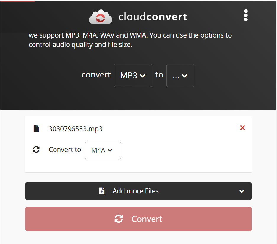Open the M4A Convert to dropdown
The height and width of the screenshot is (244, 277).
pyautogui.click(x=103, y=150)
